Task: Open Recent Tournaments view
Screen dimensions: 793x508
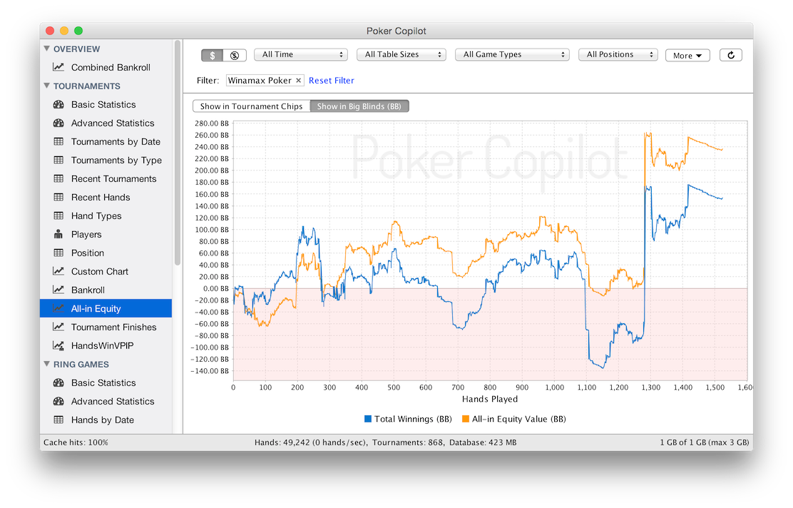Action: tap(106, 178)
